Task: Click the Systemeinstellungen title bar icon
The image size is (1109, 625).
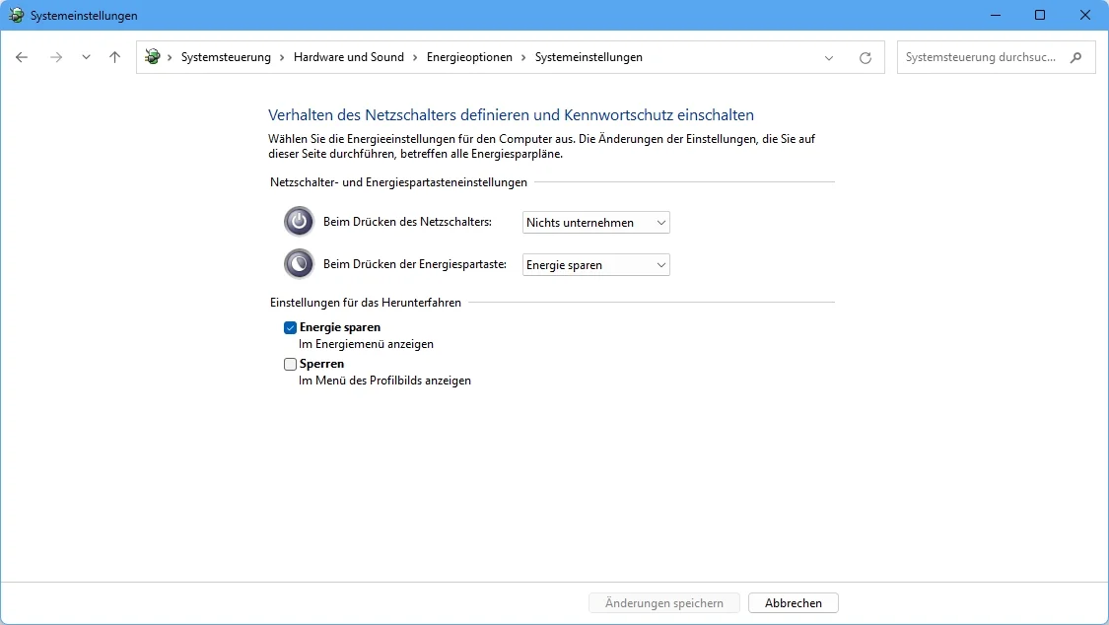Action: click(x=16, y=15)
